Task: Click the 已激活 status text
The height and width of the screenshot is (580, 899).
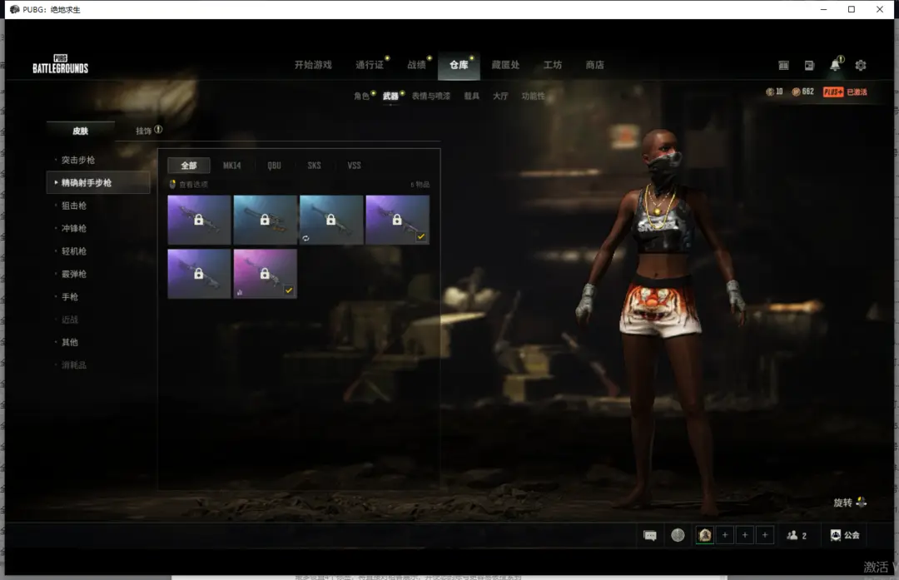Action: [857, 92]
